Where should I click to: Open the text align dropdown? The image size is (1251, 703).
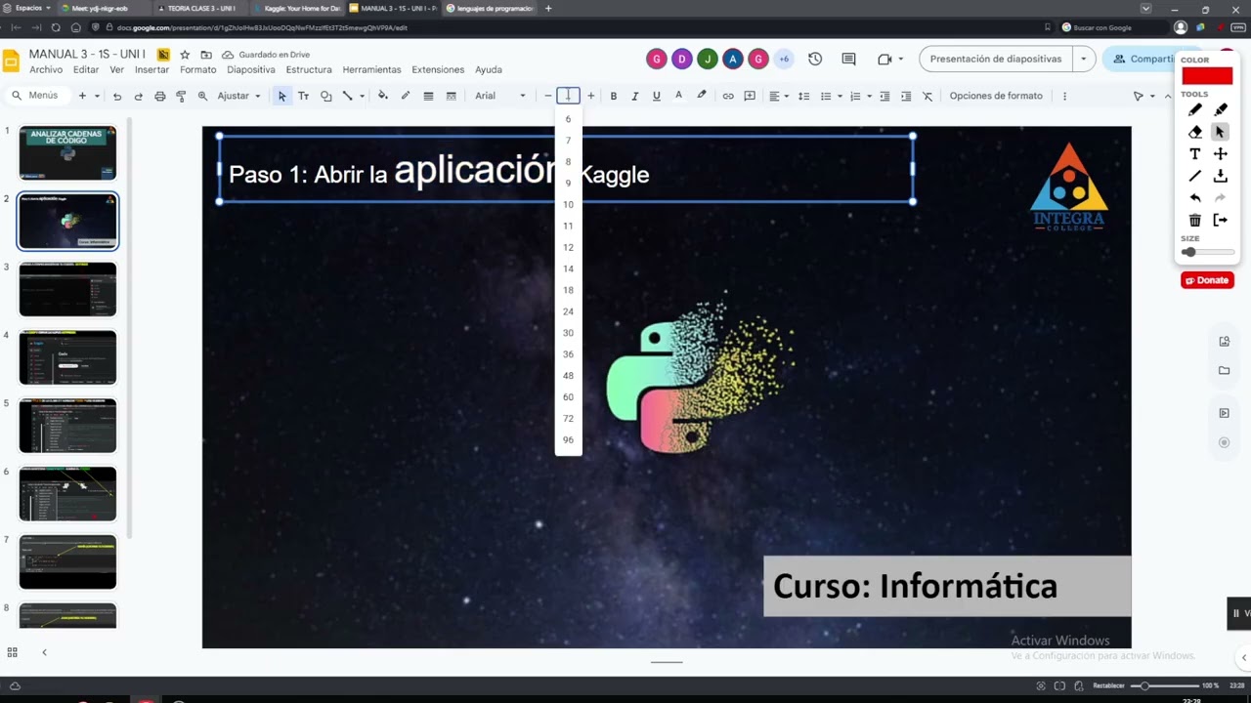point(778,96)
